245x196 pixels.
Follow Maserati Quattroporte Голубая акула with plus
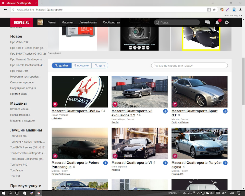(225, 163)
